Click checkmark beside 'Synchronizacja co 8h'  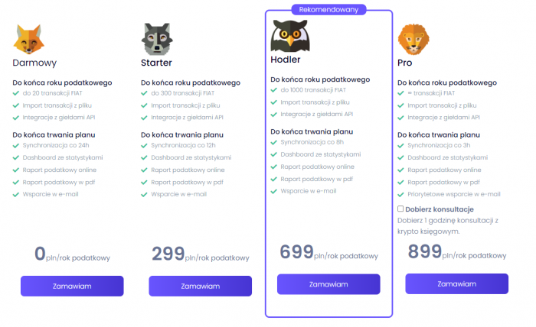click(273, 142)
